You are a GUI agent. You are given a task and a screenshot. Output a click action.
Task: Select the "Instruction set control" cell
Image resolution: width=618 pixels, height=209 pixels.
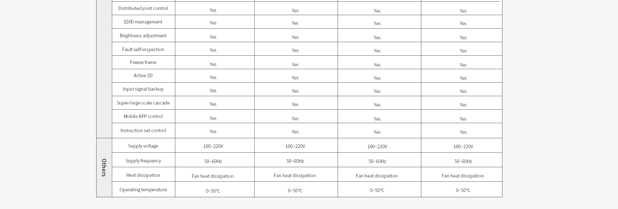pyautogui.click(x=143, y=131)
